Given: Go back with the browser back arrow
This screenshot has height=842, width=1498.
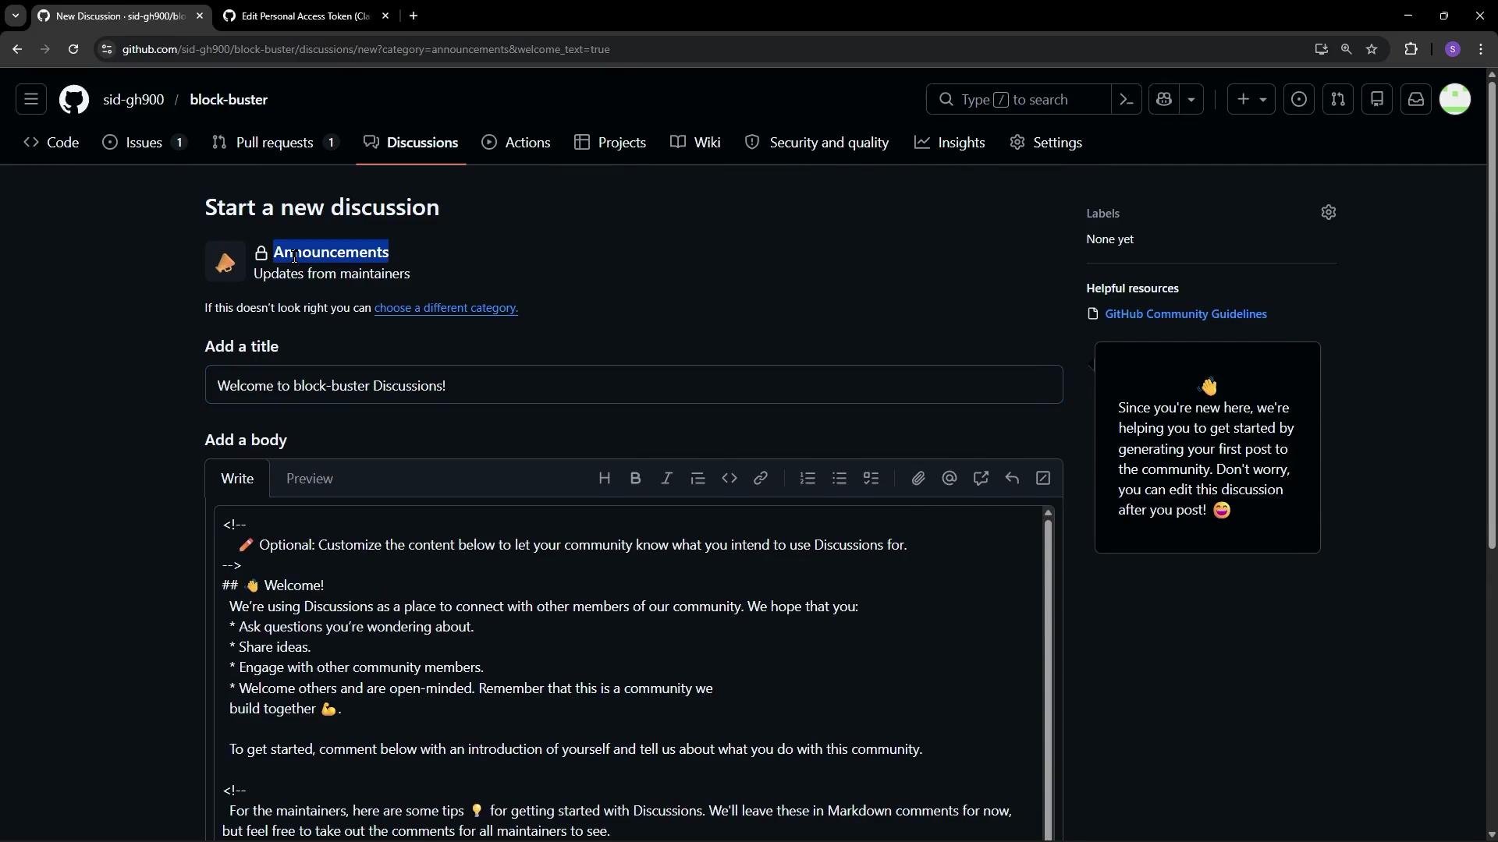Looking at the screenshot, I should click(17, 49).
